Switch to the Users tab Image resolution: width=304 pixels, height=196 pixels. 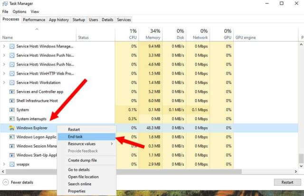(x=94, y=20)
